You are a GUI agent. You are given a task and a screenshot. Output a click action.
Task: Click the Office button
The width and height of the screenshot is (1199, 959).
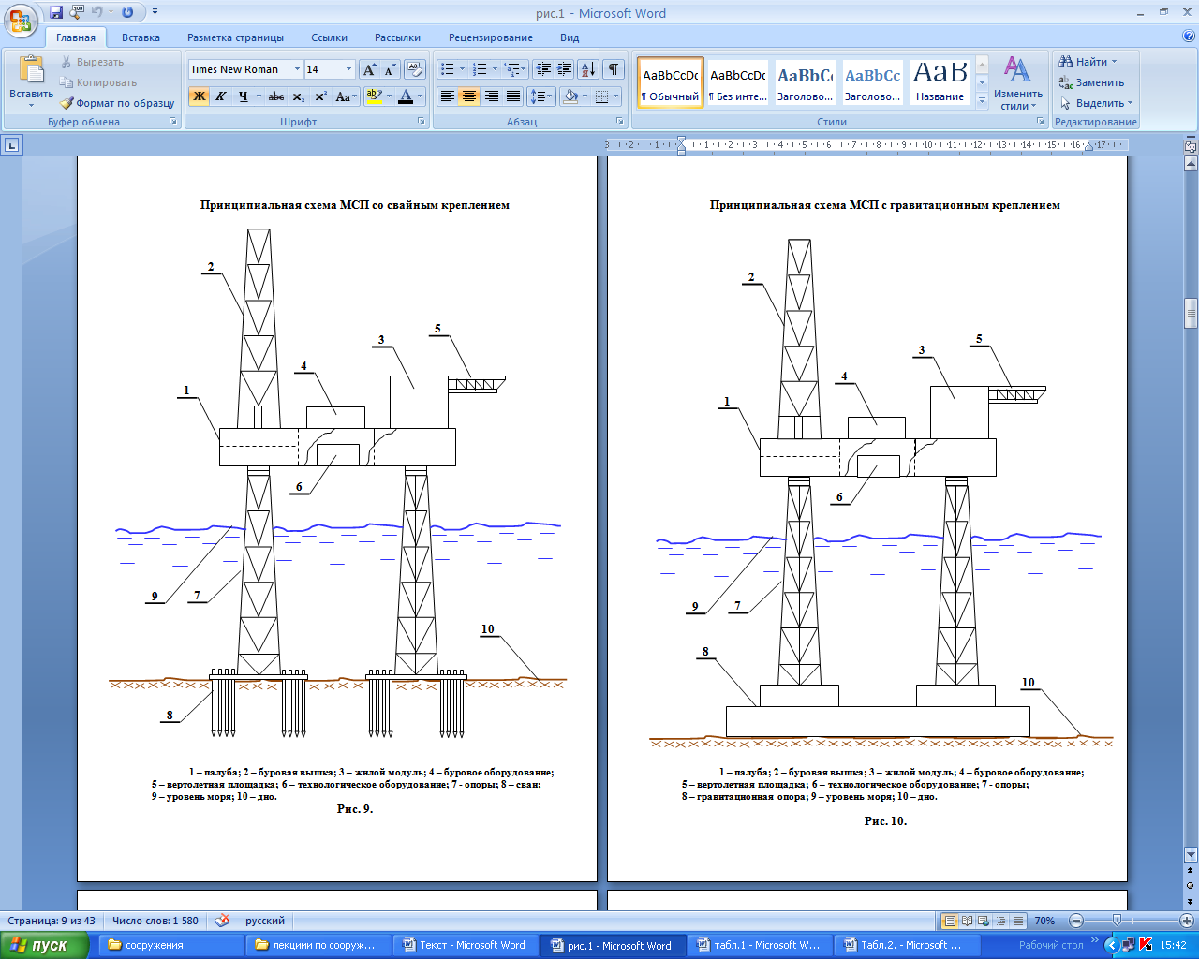pos(21,19)
